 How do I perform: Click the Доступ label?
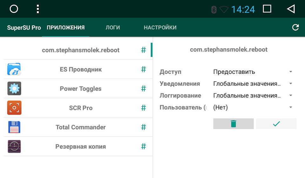pos(170,72)
